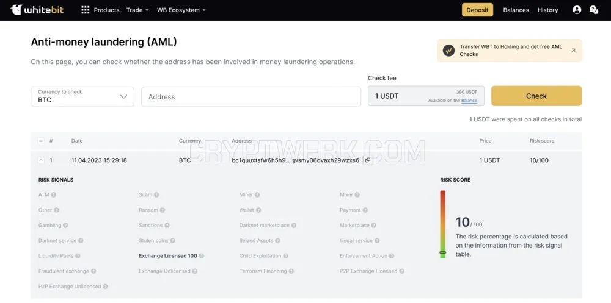Click the 11.04.2023 15:29:18 date cell
This screenshot has width=611, height=303.
coord(99,160)
